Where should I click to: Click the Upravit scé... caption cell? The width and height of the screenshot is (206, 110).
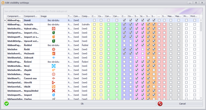point(32,41)
